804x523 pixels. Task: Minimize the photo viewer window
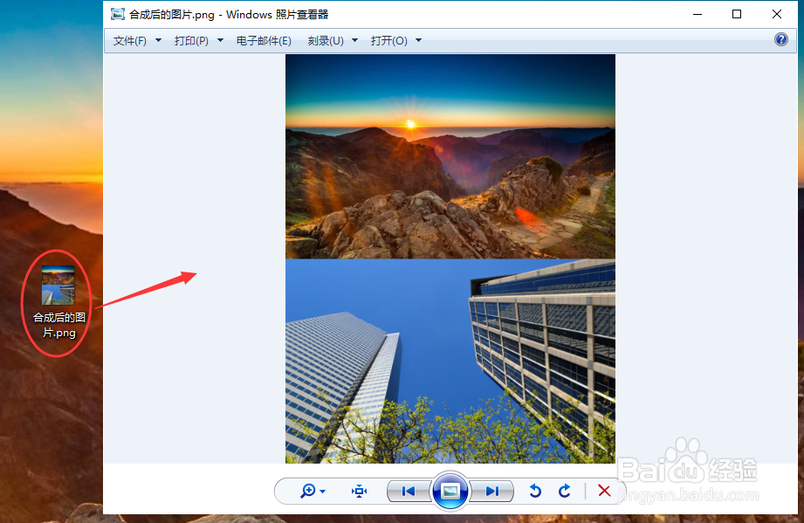click(697, 14)
